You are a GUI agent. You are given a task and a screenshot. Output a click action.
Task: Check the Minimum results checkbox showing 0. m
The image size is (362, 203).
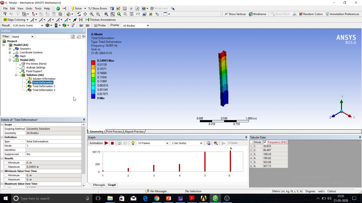click(6, 163)
